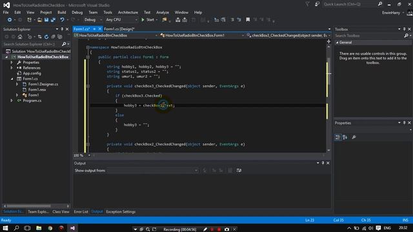Pin the Output panel
This screenshot has height=232, width=413.
click(x=323, y=163)
